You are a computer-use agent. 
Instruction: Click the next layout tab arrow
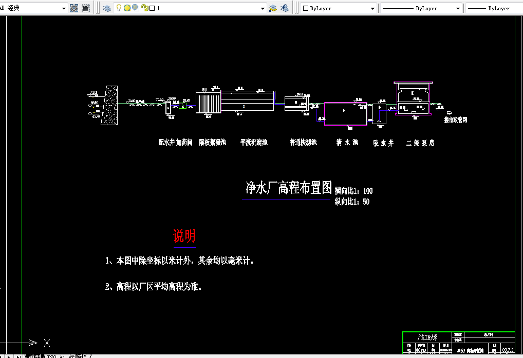click(9, 356)
